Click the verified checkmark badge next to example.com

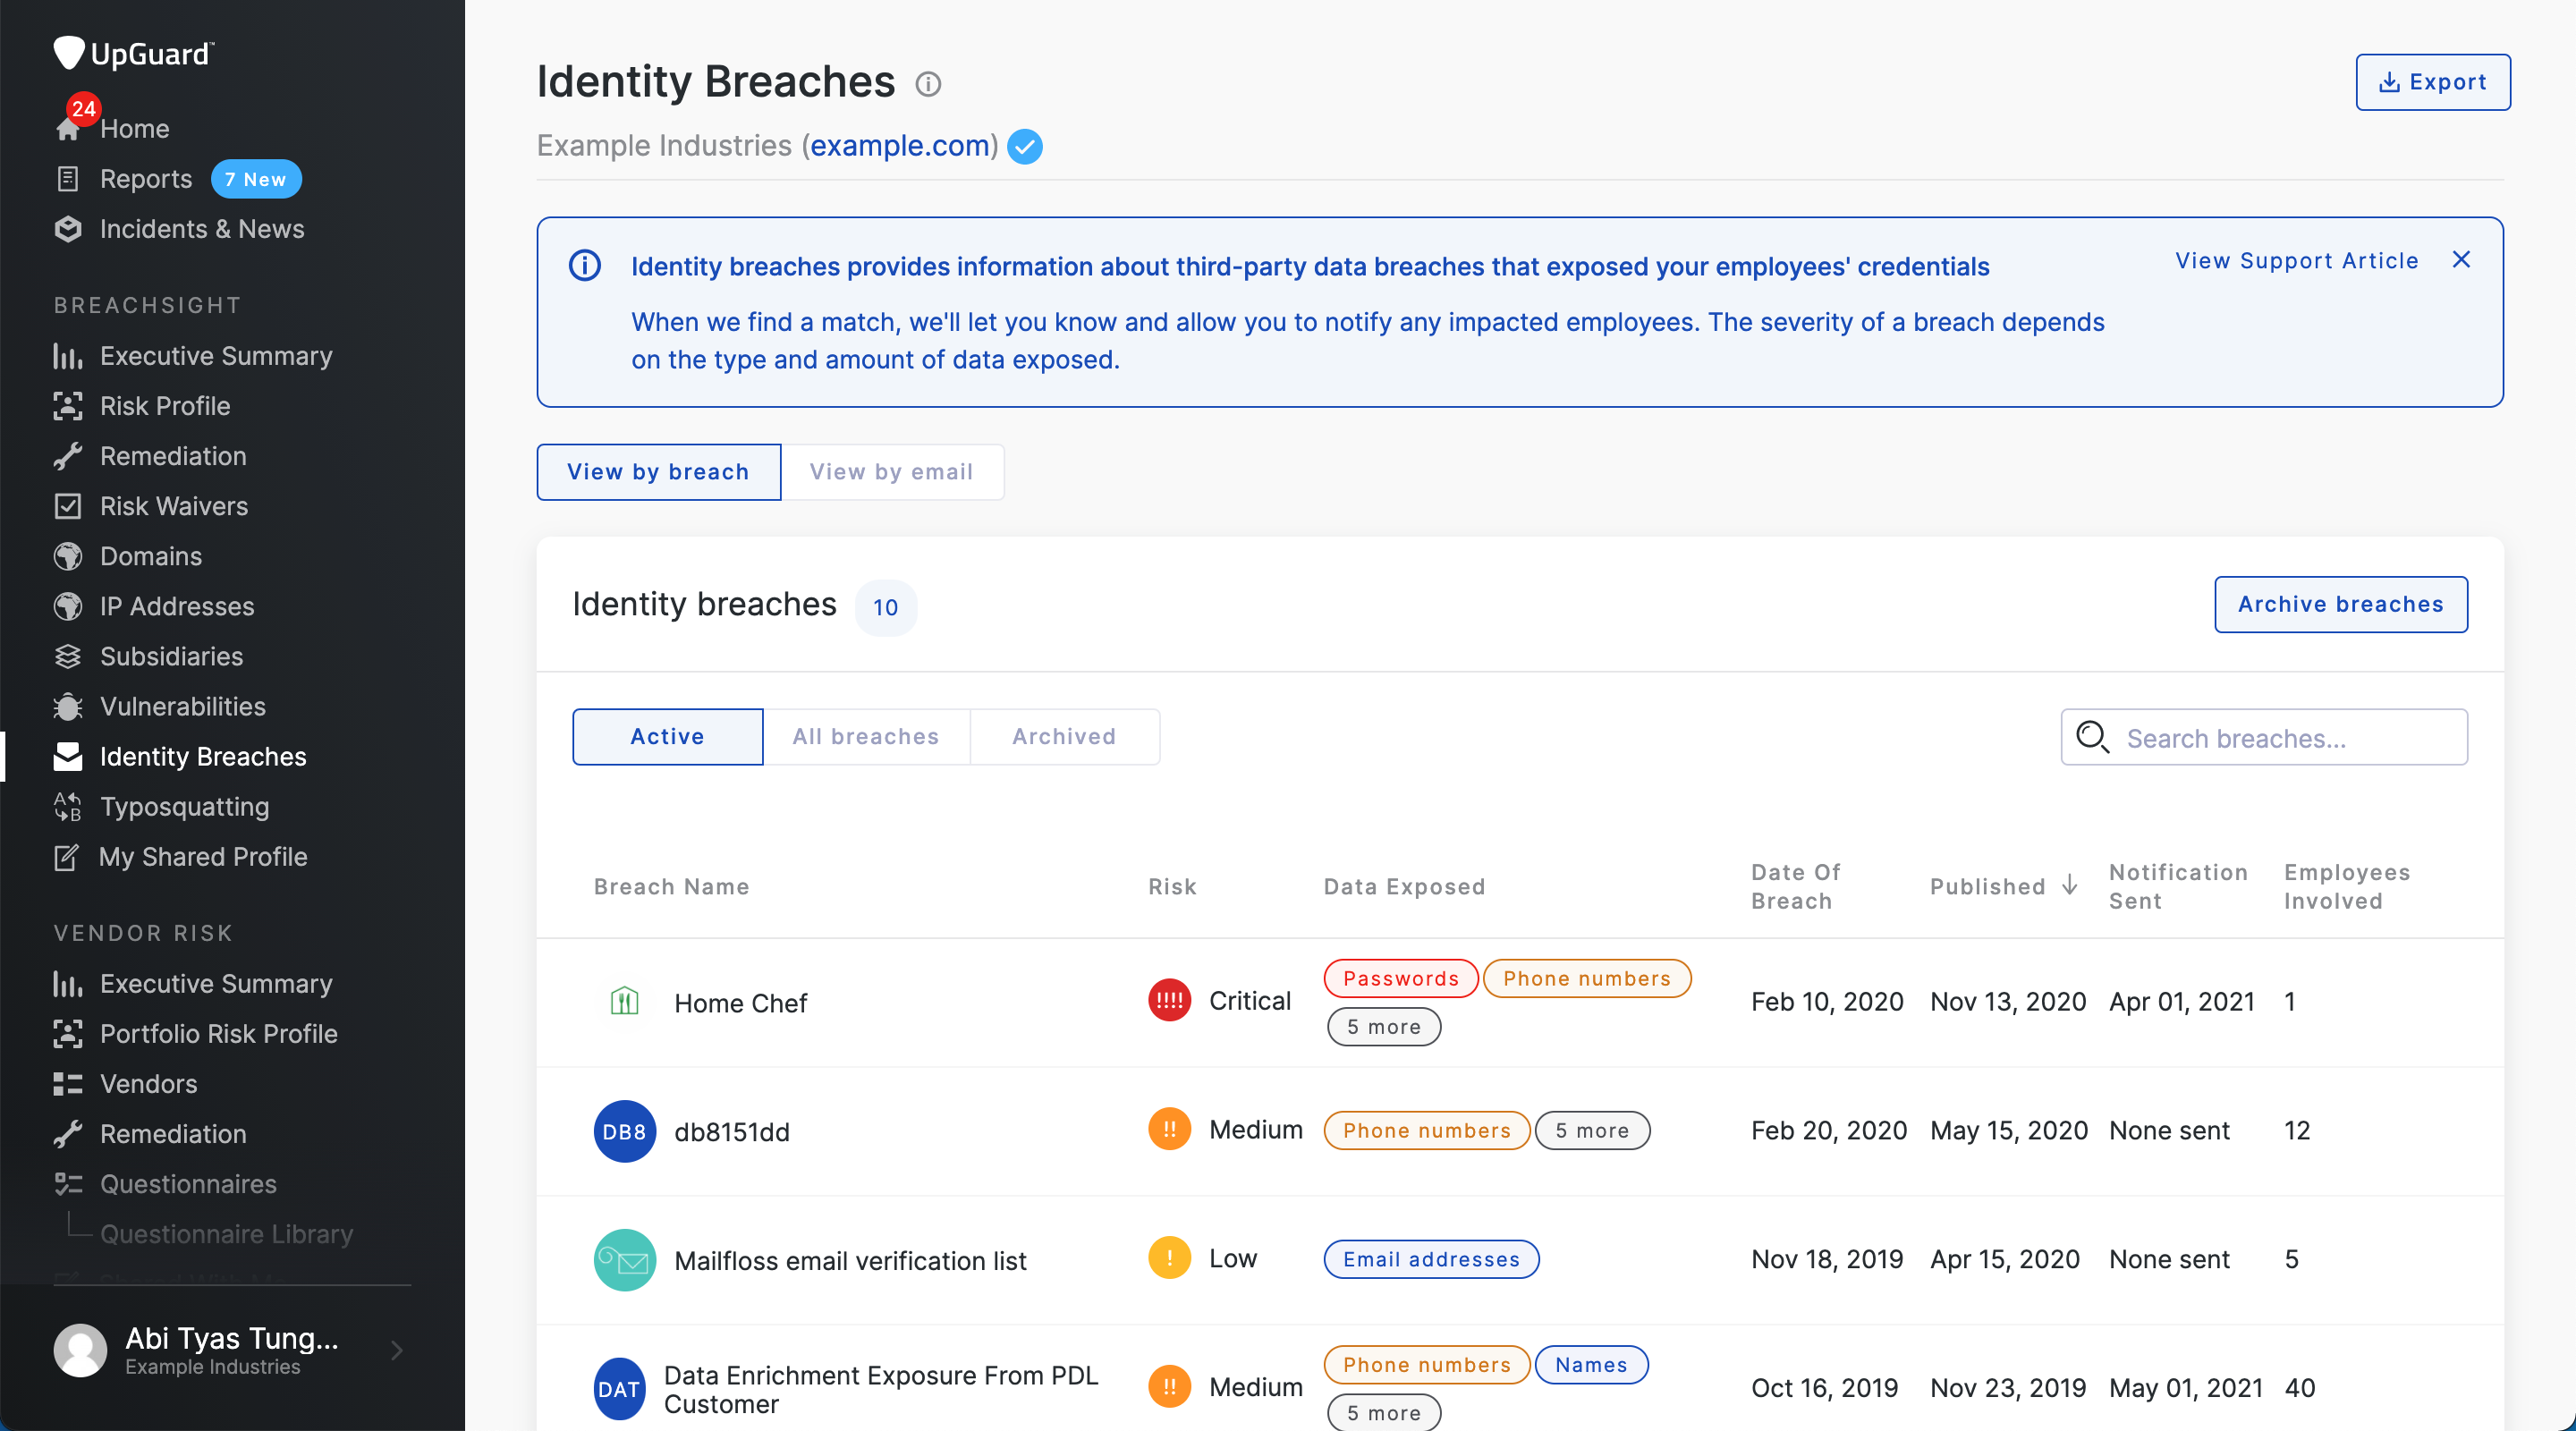tap(1025, 147)
